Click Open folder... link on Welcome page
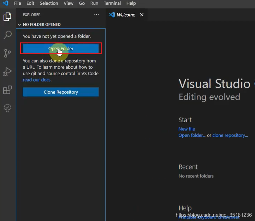 tap(192, 135)
